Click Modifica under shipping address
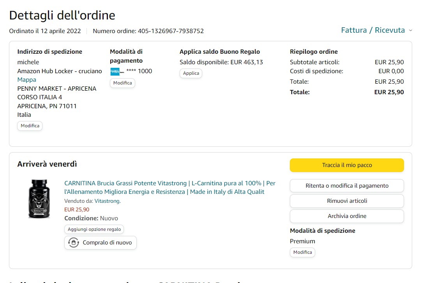 click(30, 126)
